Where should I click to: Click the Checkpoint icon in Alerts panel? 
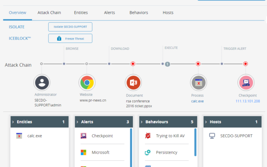(x=83, y=136)
